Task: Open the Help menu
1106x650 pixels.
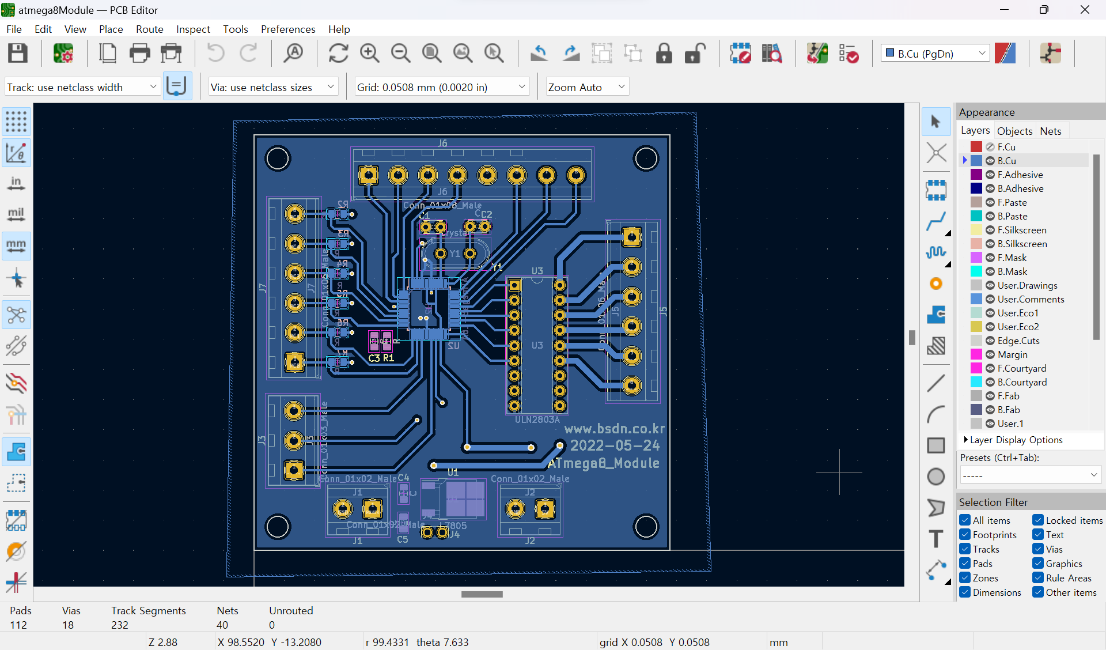Action: coord(339,29)
